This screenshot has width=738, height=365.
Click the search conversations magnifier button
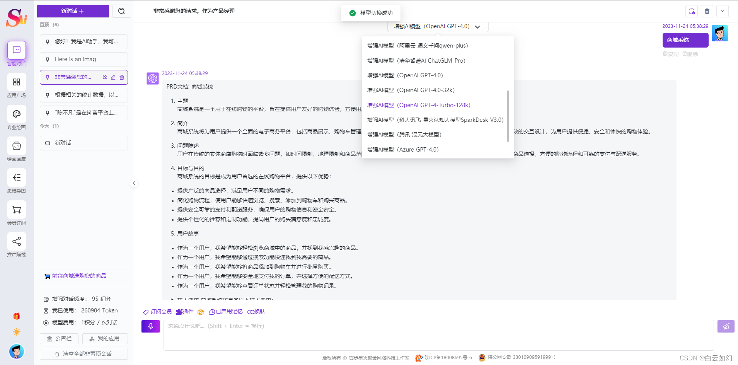click(x=121, y=11)
